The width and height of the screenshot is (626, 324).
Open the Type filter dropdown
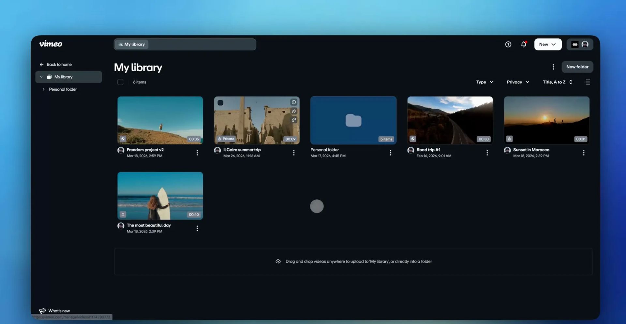click(484, 82)
